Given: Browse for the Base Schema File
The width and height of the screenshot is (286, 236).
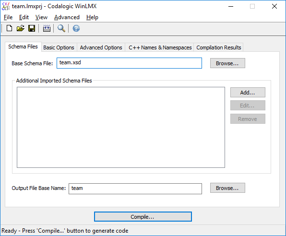Looking at the screenshot, I should click(x=227, y=63).
